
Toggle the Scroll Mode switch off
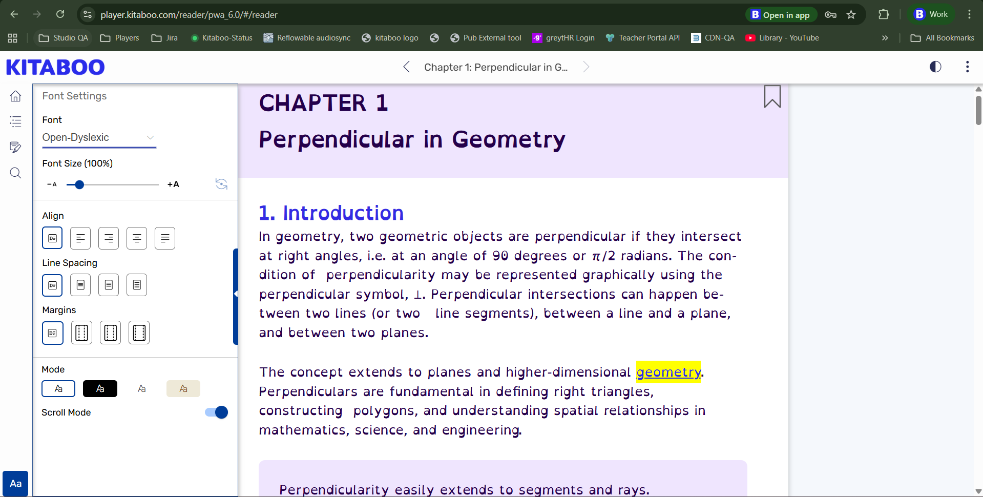click(x=216, y=412)
